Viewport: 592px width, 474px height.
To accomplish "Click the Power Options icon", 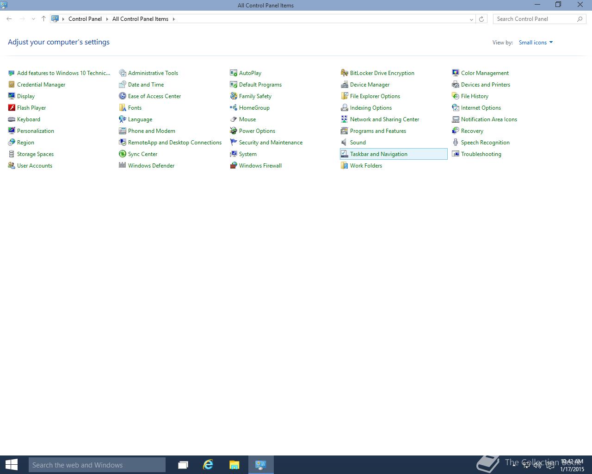I will (234, 131).
